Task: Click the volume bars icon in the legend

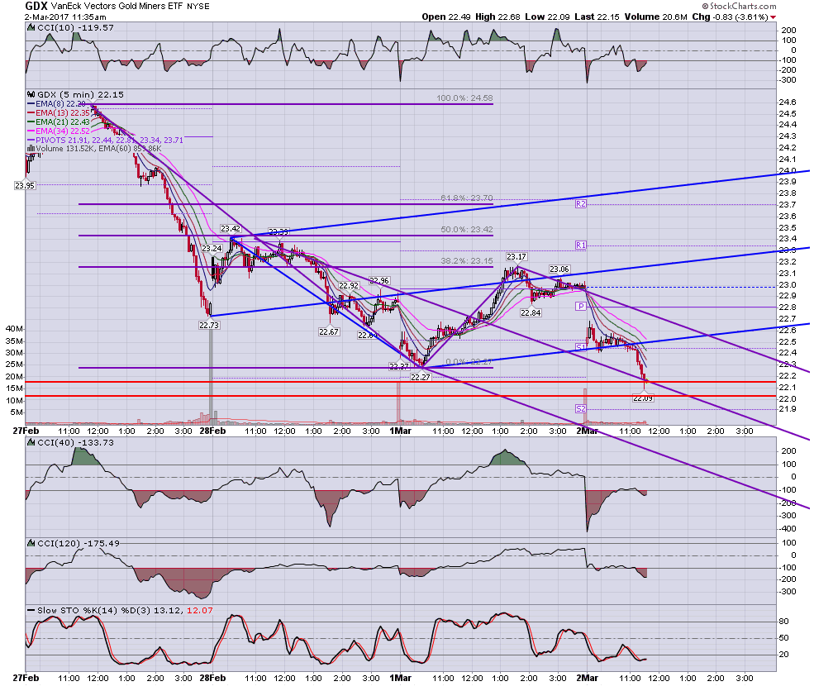Action: [31, 149]
